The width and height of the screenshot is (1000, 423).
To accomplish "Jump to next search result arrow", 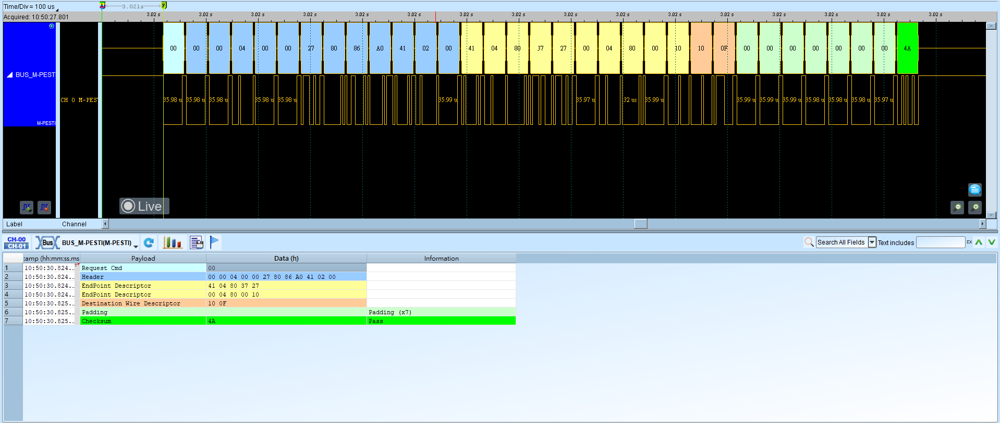I will pos(991,242).
